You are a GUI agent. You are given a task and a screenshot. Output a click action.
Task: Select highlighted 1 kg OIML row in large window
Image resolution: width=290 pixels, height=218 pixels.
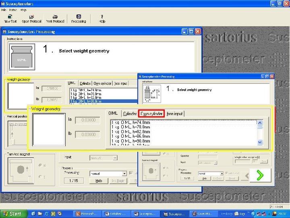(x=104, y=101)
